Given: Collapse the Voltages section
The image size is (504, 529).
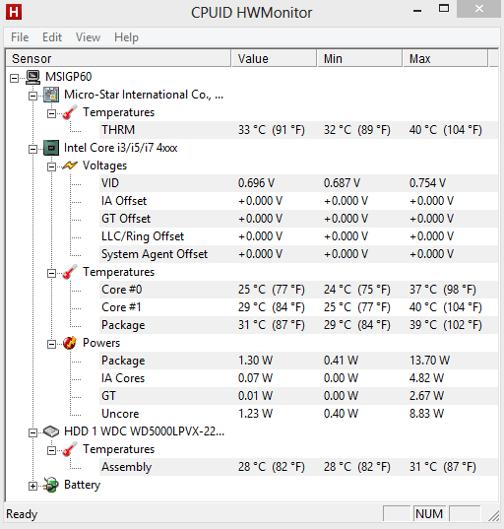Looking at the screenshot, I should click(x=51, y=167).
